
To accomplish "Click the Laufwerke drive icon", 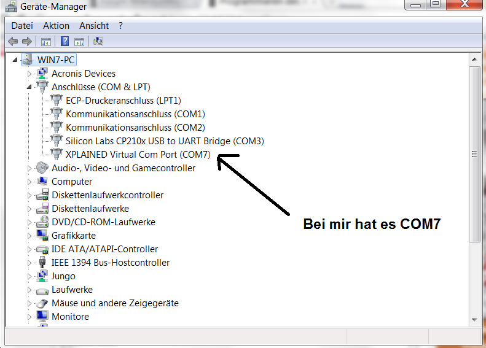I will [42, 290].
